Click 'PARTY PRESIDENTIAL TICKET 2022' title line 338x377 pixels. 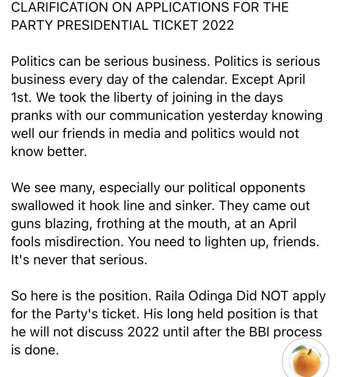[x=122, y=25]
